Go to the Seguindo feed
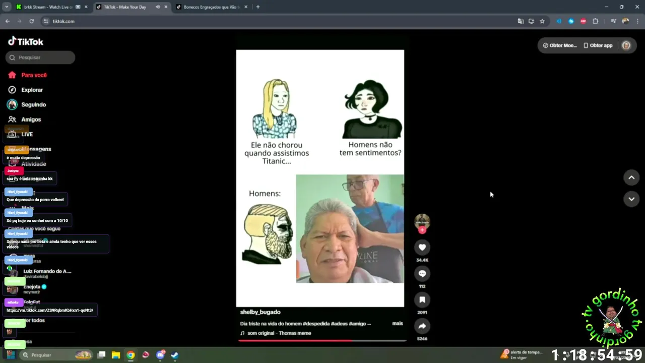Viewport: 645px width, 363px height. point(27,104)
